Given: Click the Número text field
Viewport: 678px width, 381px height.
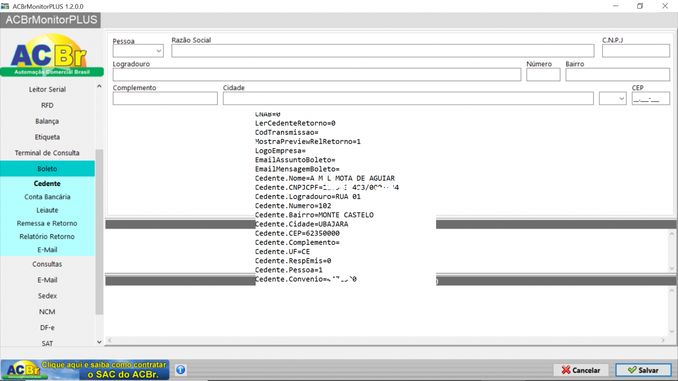Looking at the screenshot, I should click(x=543, y=75).
